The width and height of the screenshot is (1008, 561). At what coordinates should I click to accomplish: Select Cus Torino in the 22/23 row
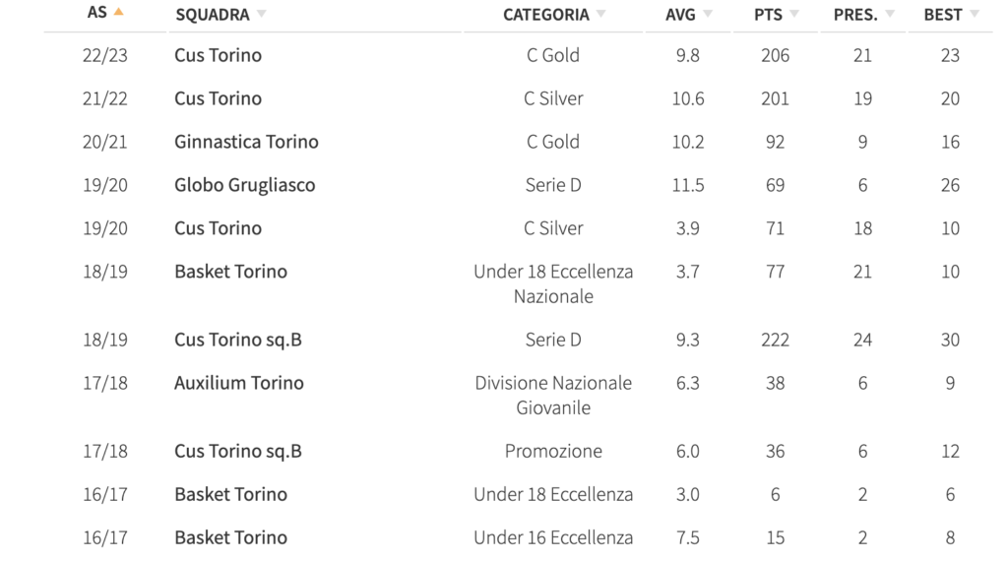218,55
